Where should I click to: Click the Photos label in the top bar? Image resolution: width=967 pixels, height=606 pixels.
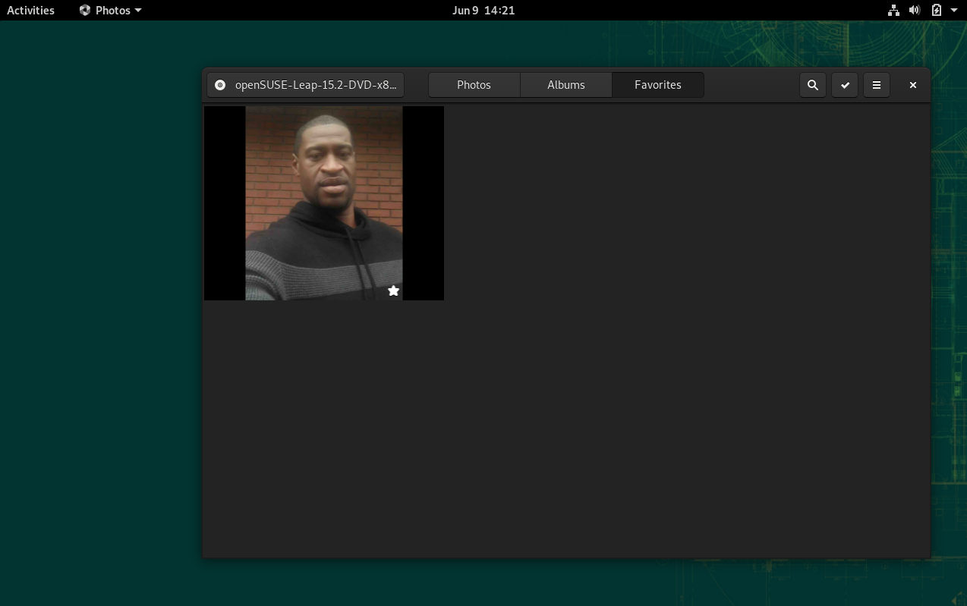pos(112,11)
